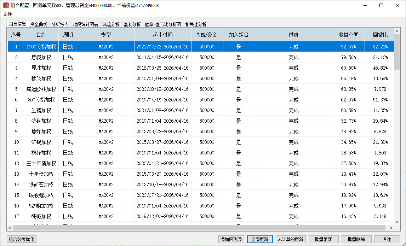The height and width of the screenshot is (246, 406).
Task: Click the 备注 button
Action: (387, 239)
